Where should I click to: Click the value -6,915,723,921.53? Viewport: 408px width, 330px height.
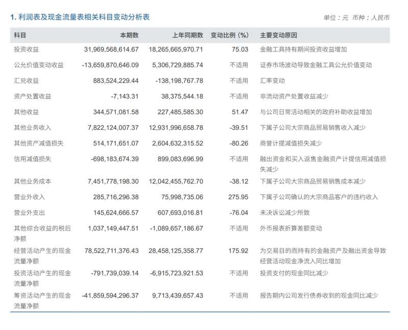pyautogui.click(x=176, y=273)
